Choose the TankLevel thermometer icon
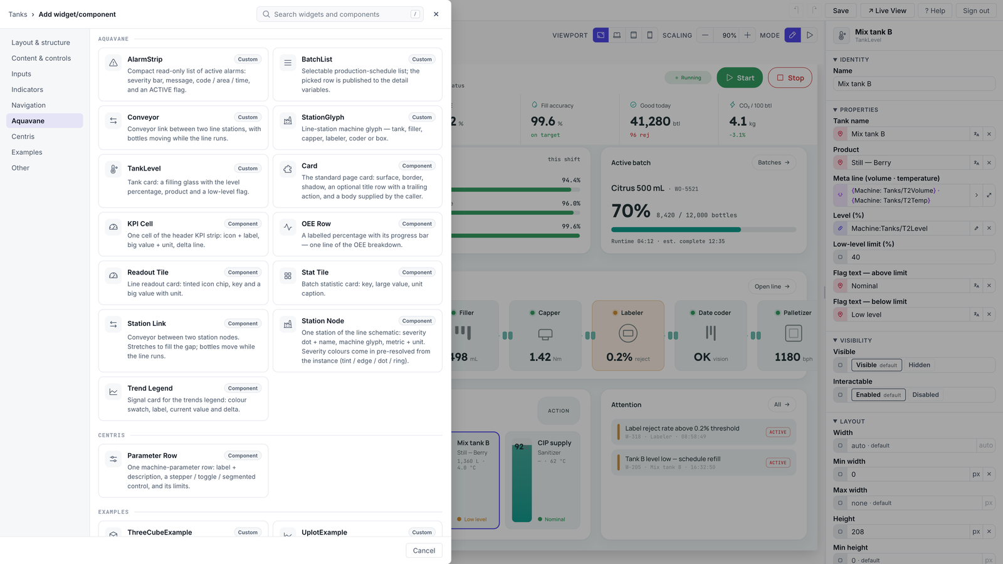The height and width of the screenshot is (564, 1003). (x=113, y=169)
